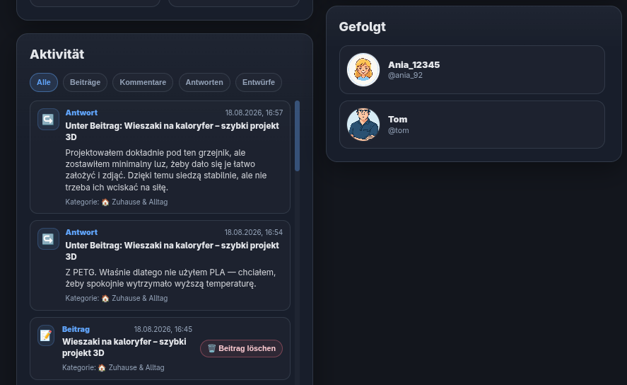
Task: Open the Entwürfe filter tab
Action: [x=258, y=82]
